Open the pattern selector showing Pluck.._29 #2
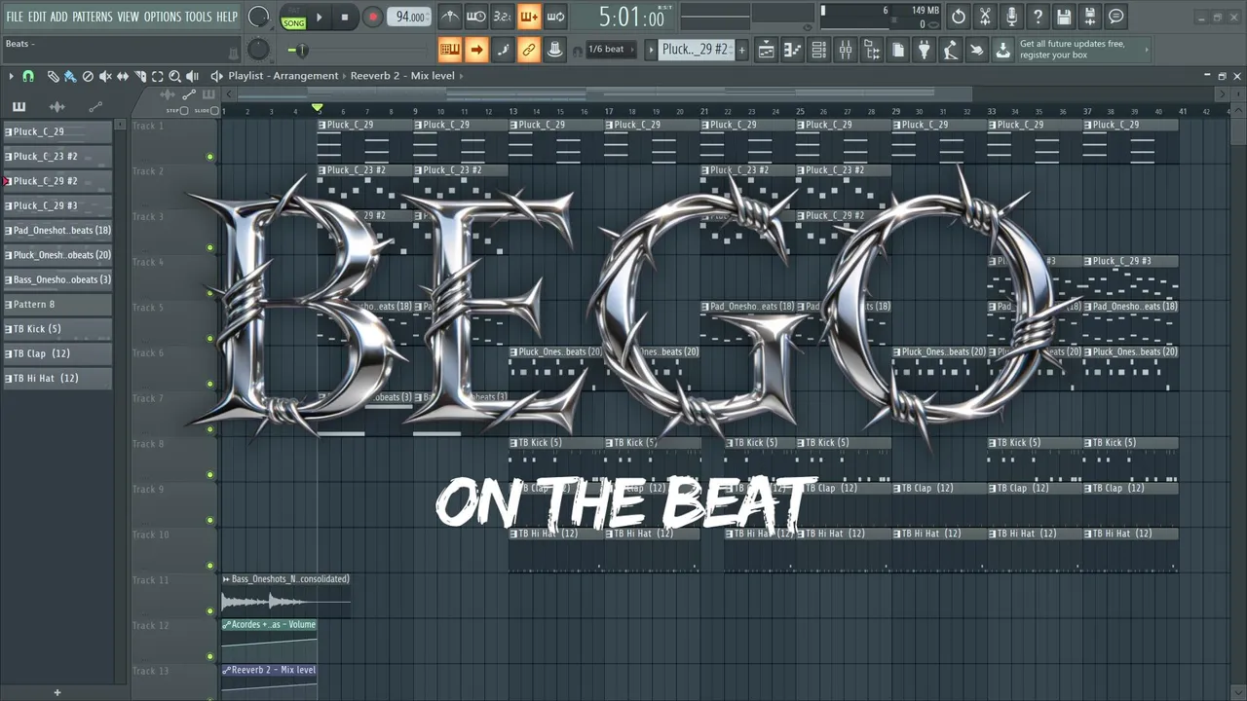The image size is (1247, 701). point(695,50)
